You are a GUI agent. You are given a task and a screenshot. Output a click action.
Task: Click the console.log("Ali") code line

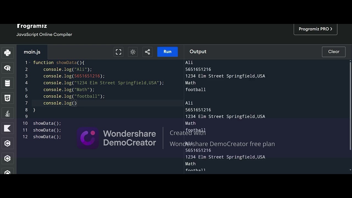[68, 69]
